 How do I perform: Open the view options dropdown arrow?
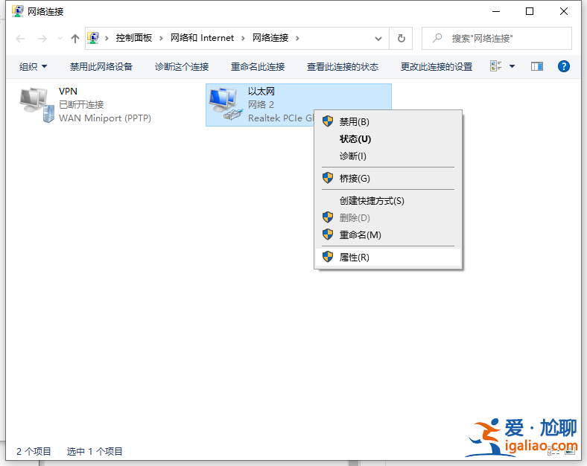tap(512, 66)
